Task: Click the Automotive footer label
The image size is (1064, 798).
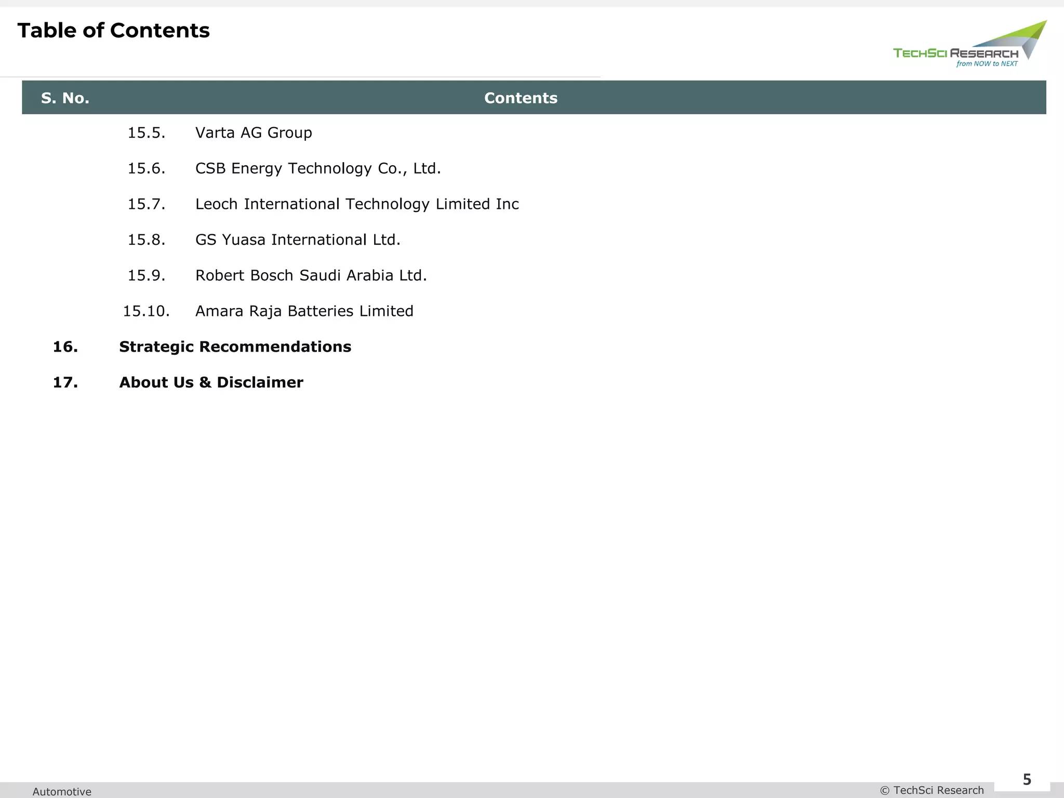Action: tap(62, 791)
